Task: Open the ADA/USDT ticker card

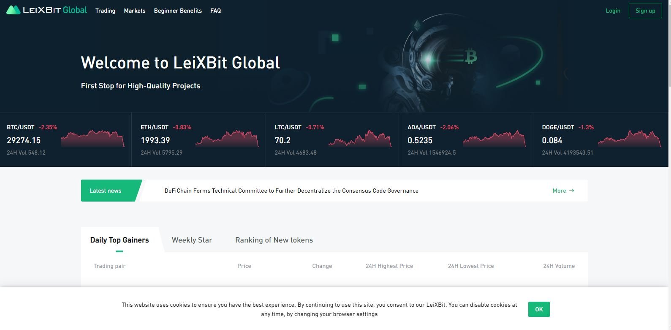Action: point(466,139)
